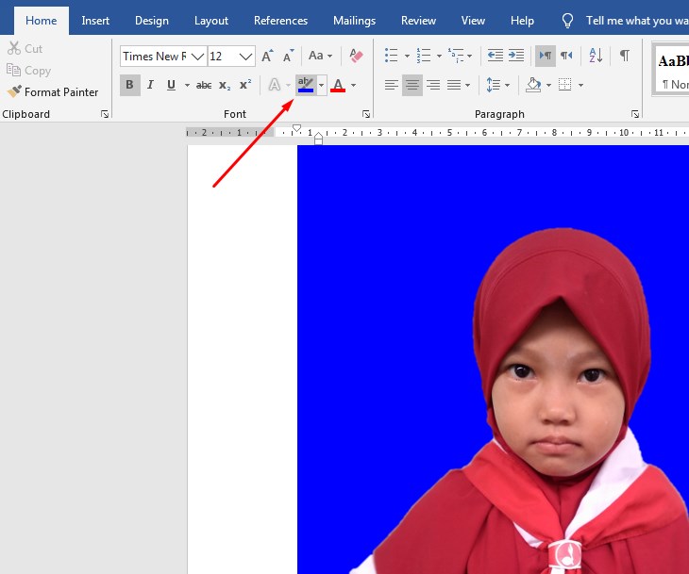The width and height of the screenshot is (689, 574).
Task: Open Paragraph settings dialog launcher
Action: pos(635,114)
